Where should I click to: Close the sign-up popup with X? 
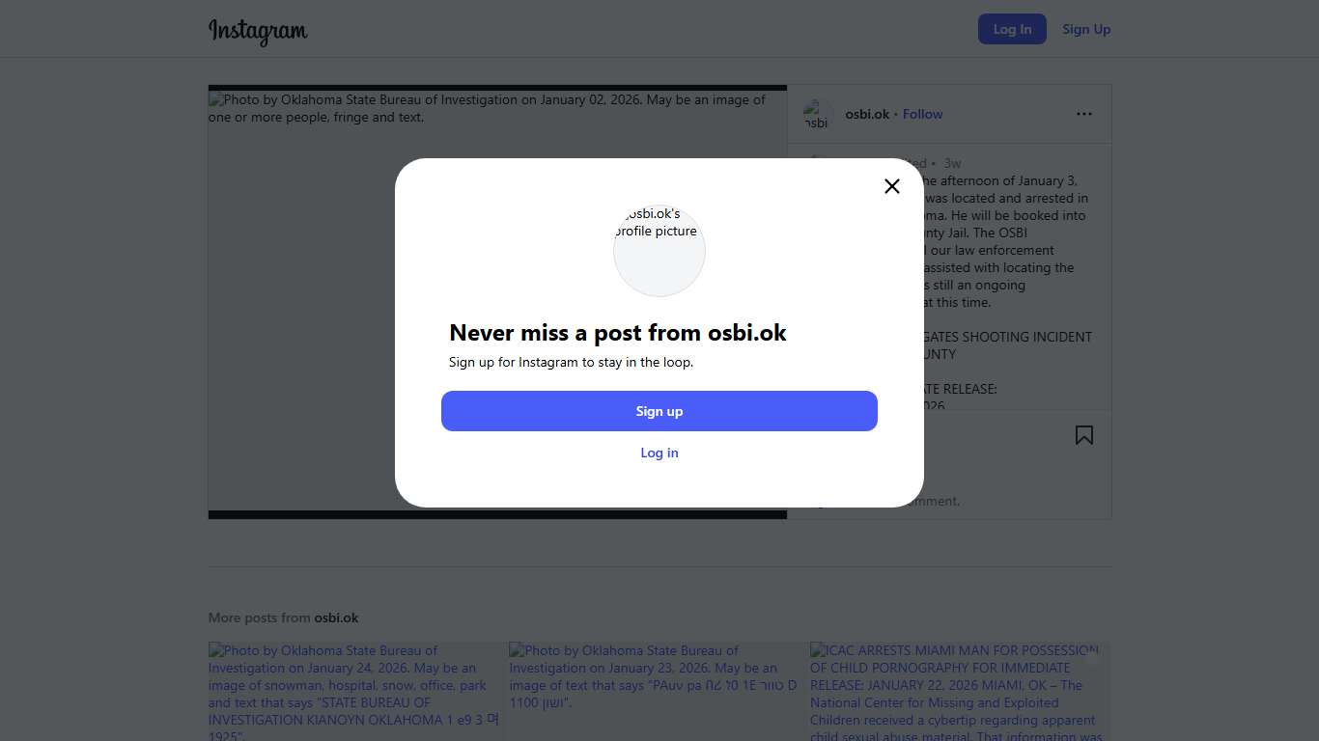[892, 186]
